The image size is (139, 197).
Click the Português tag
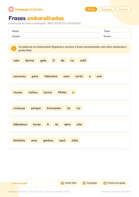pyautogui.click(x=107, y=9)
